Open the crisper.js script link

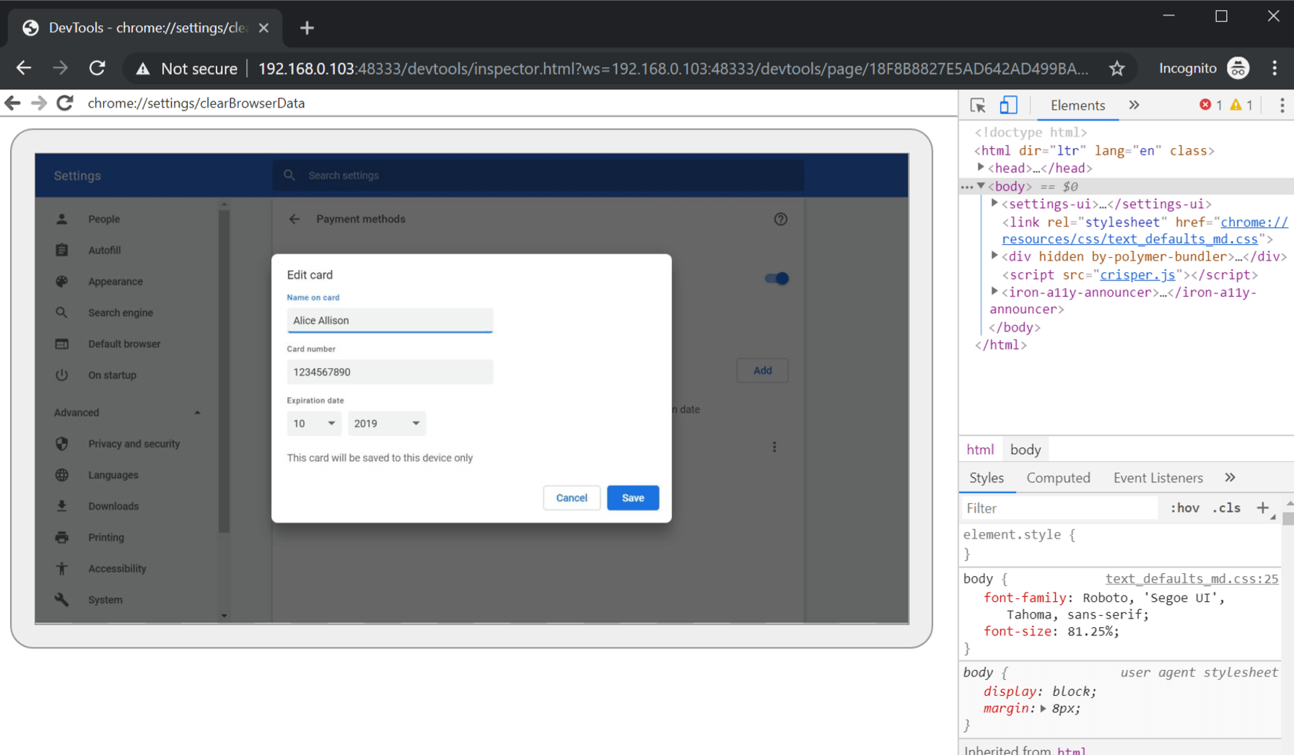coord(1137,274)
